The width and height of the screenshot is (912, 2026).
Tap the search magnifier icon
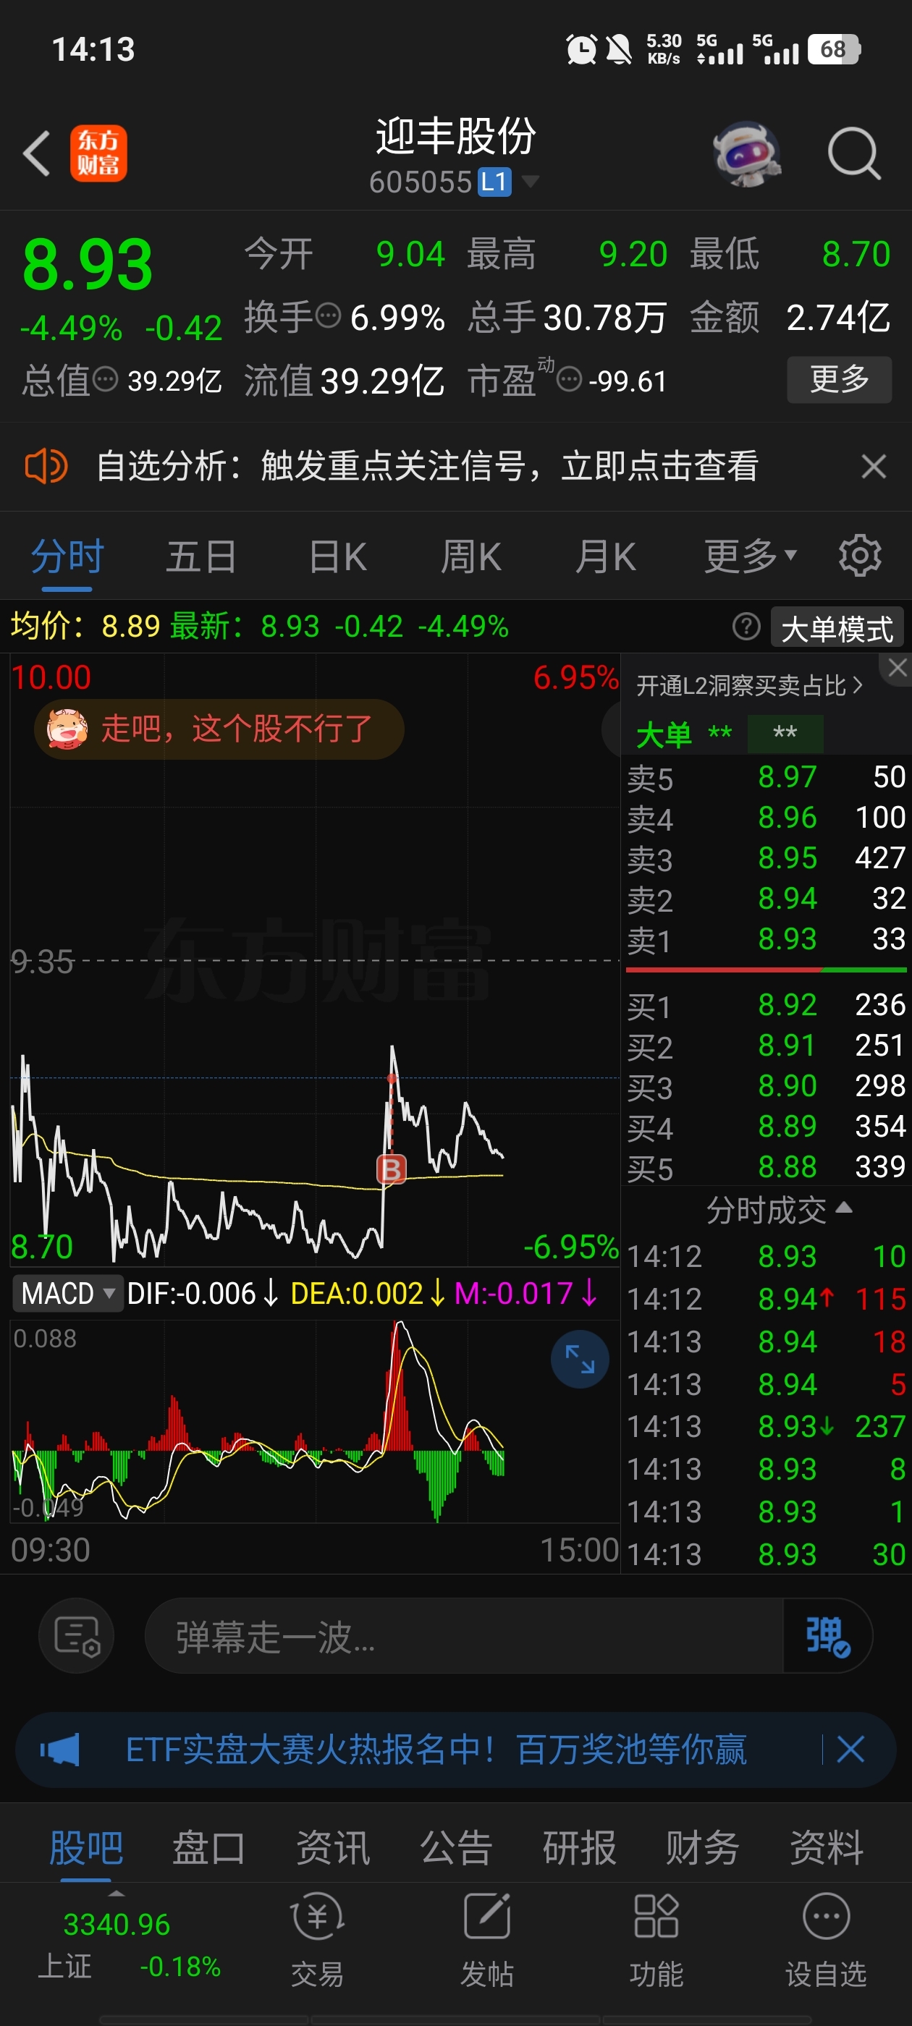pyautogui.click(x=854, y=153)
